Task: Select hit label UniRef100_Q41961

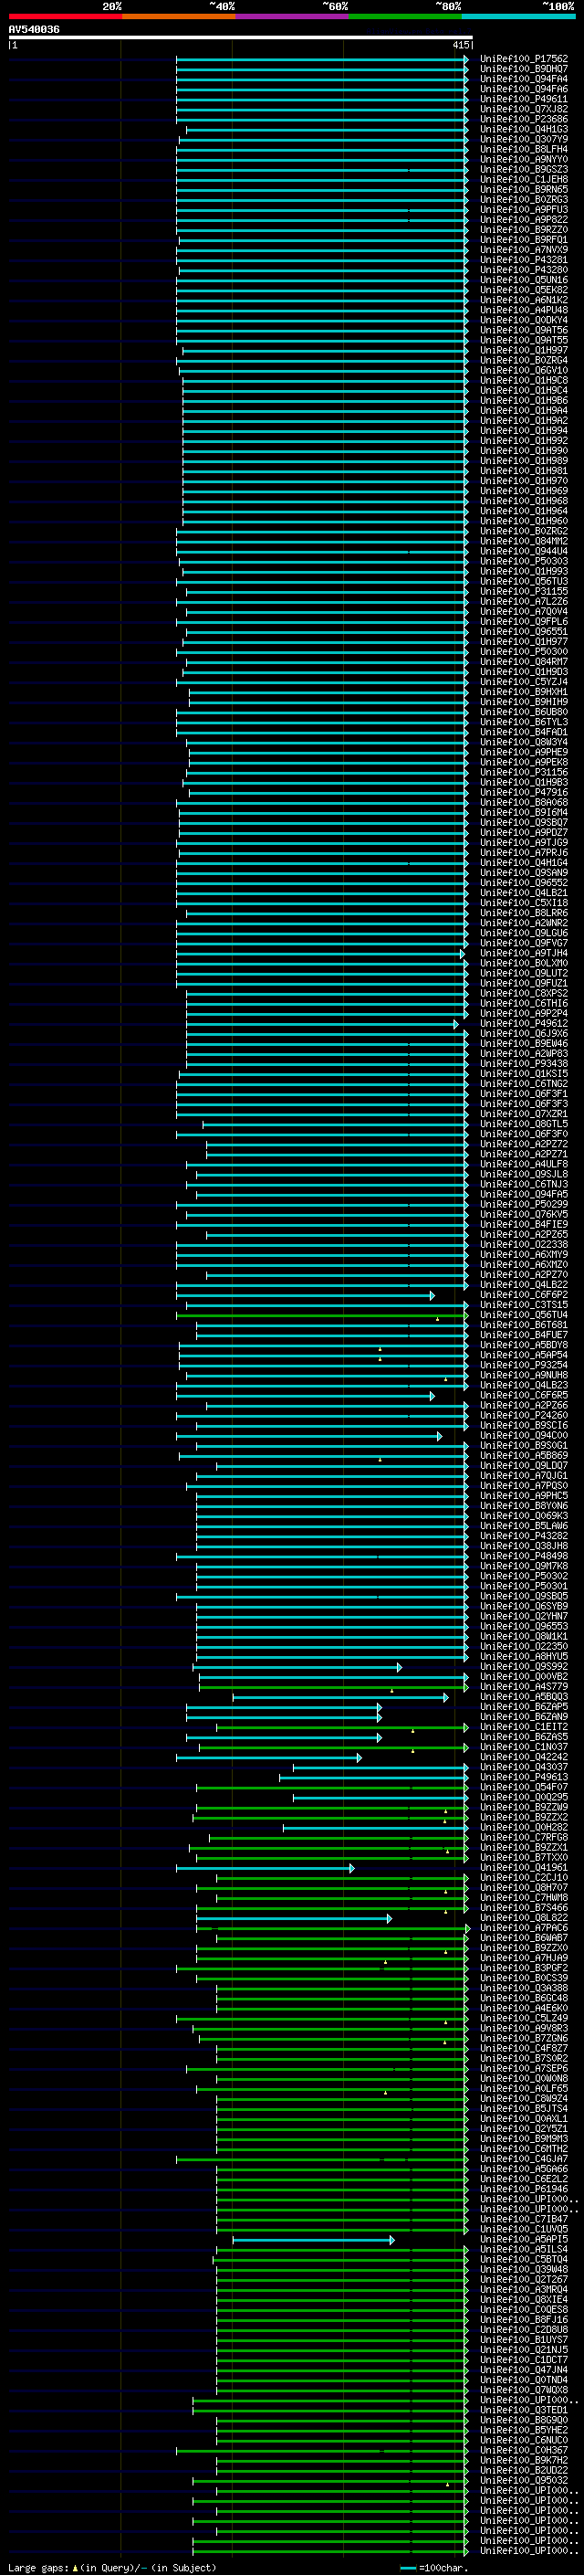Action: 523,1867
